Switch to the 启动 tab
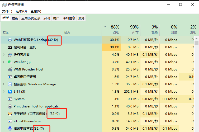Image resolution: width=199 pixels, height=132 pixels. click(x=46, y=18)
